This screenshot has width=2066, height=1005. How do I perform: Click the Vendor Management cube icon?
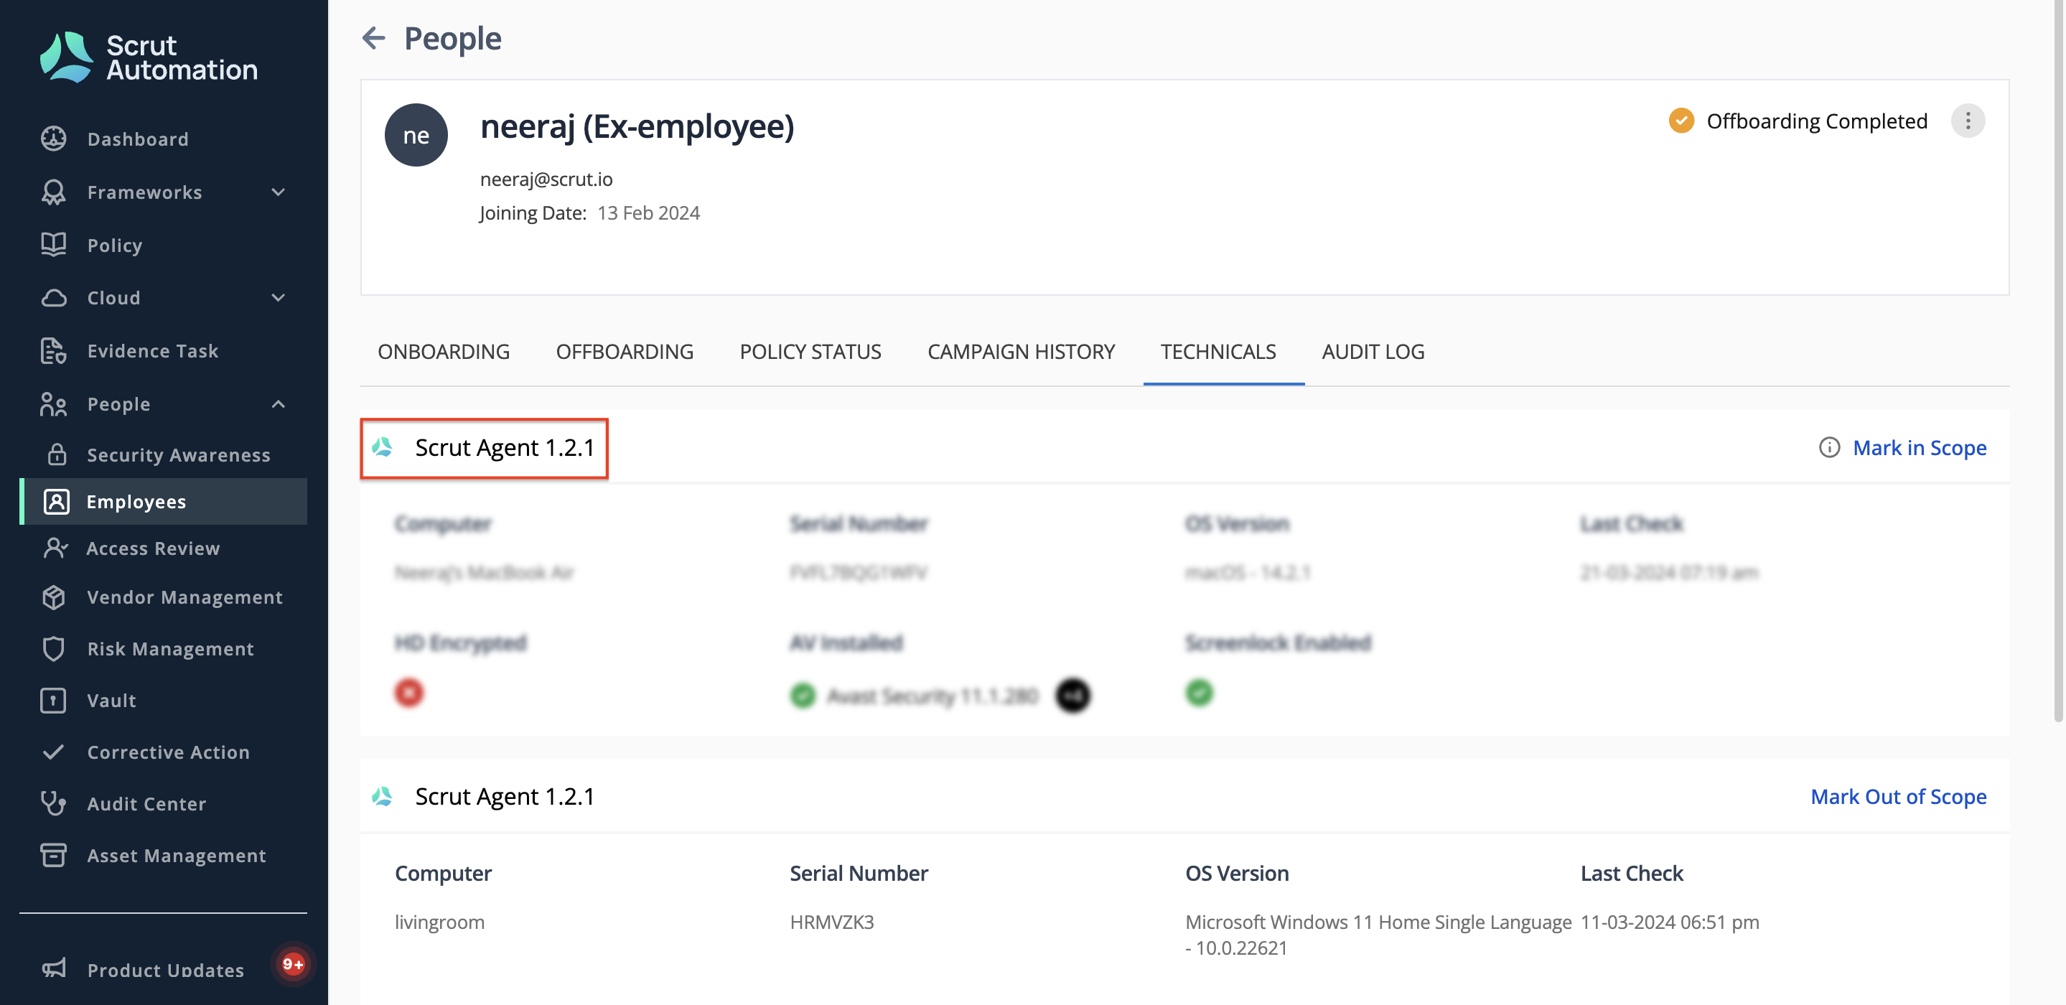coord(54,597)
